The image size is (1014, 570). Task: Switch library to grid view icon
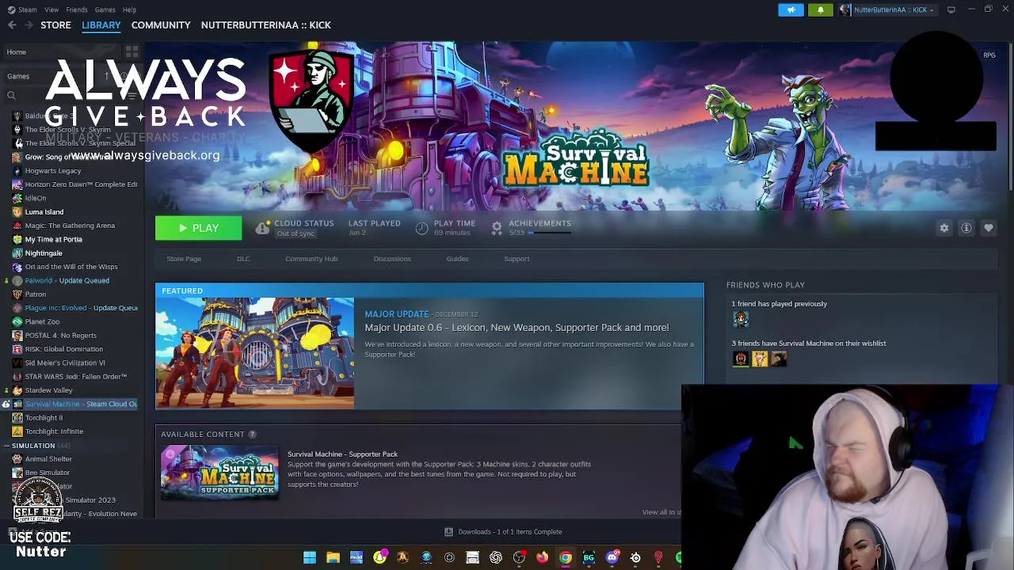click(132, 51)
